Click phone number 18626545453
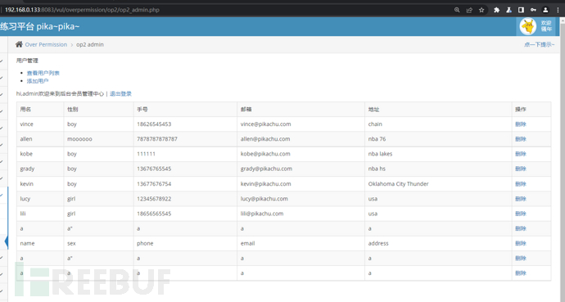 pyautogui.click(x=154, y=124)
